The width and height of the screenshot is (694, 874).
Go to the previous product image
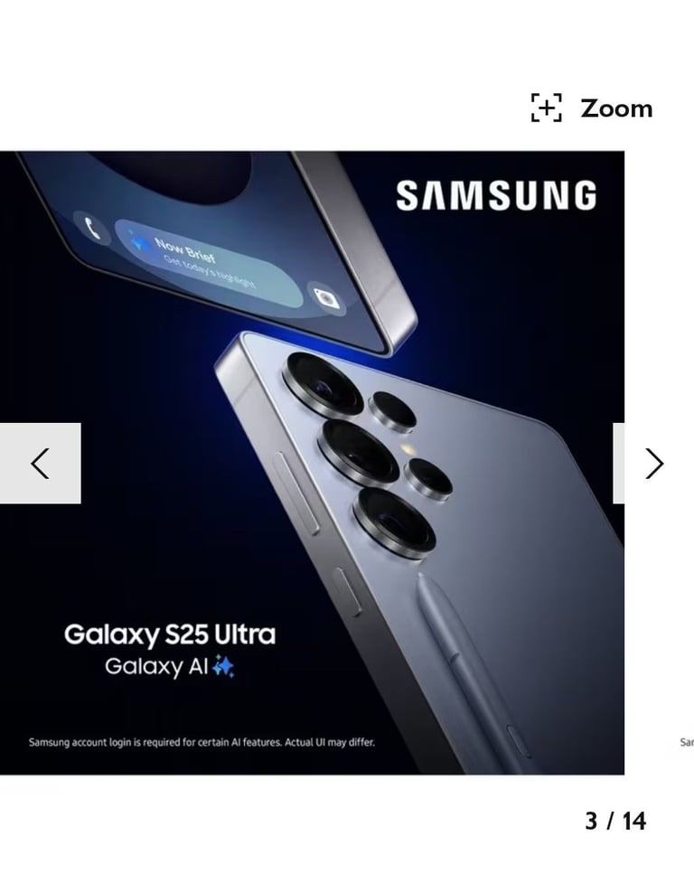tap(40, 463)
